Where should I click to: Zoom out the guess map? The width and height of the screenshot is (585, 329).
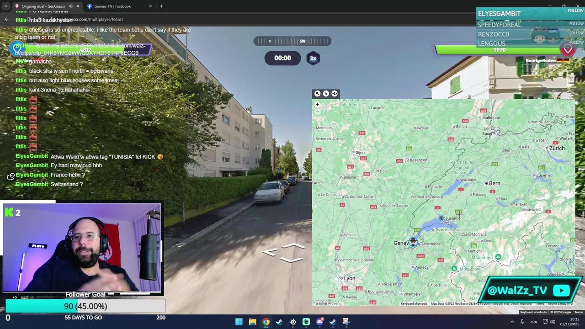tap(317, 111)
